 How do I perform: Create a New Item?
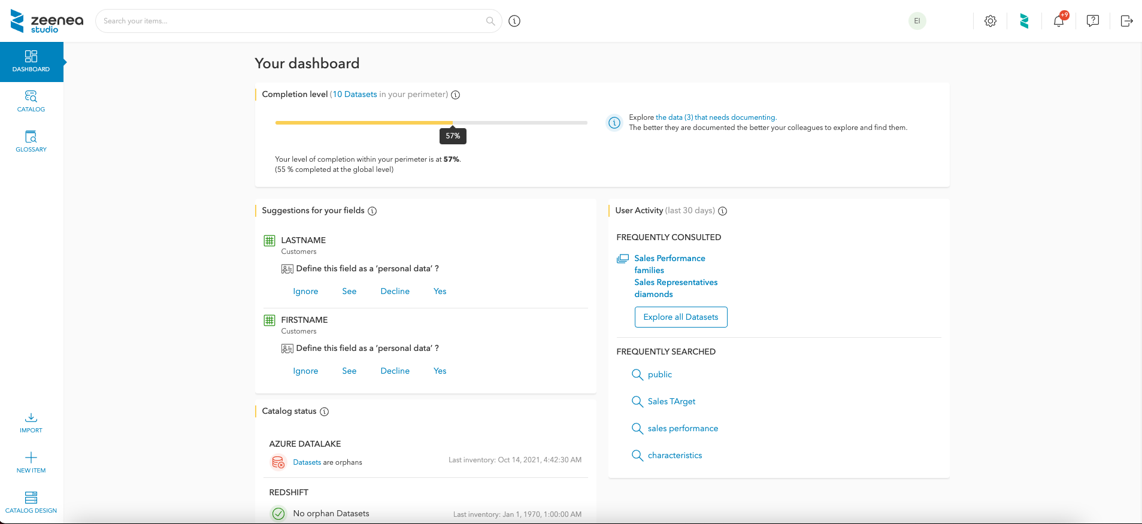pyautogui.click(x=31, y=462)
